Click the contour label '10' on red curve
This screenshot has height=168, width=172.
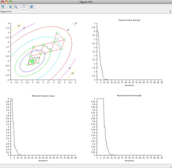(x=68, y=30)
